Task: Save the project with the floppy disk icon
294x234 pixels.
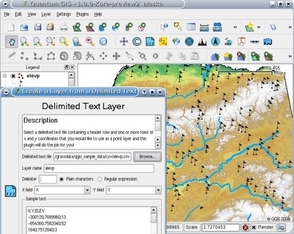Action: point(38,27)
